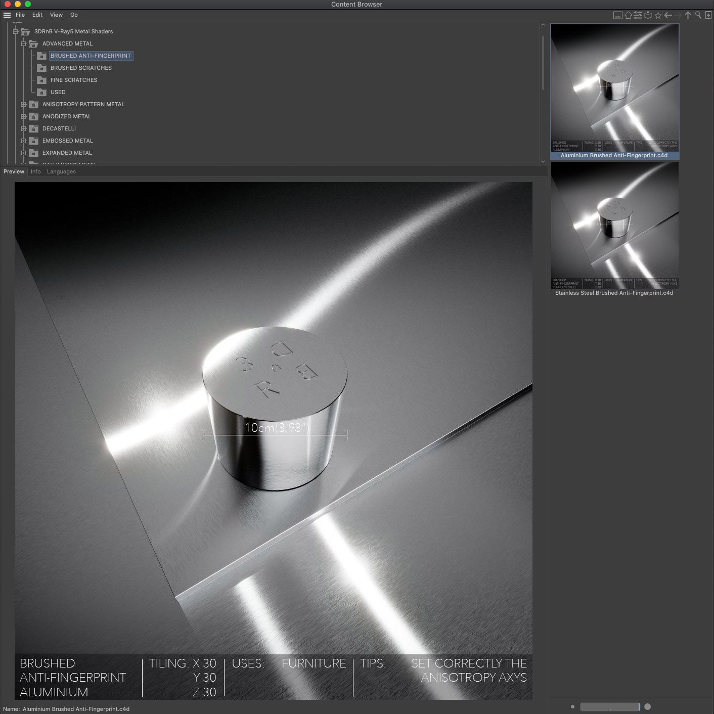The height and width of the screenshot is (714, 714).
Task: Click the new-window plus icon in the toolbar
Action: coord(708,15)
